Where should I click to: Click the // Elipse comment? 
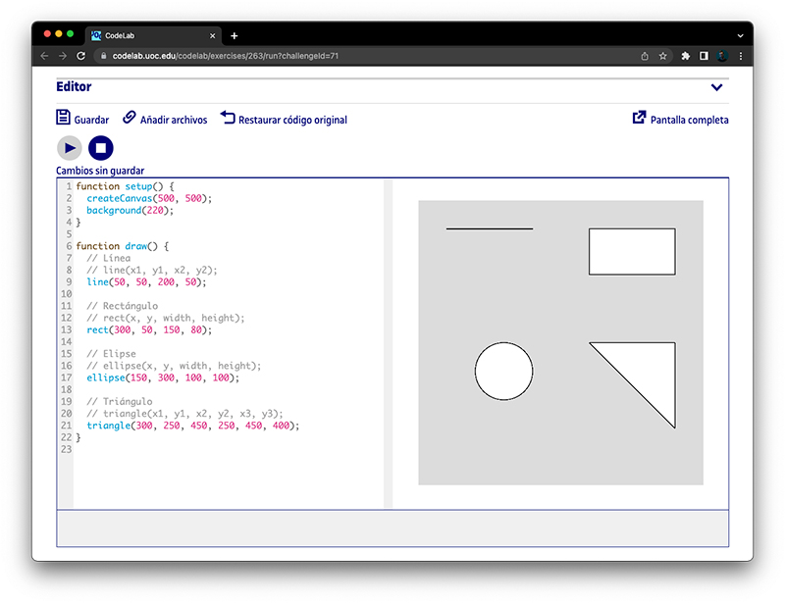111,353
